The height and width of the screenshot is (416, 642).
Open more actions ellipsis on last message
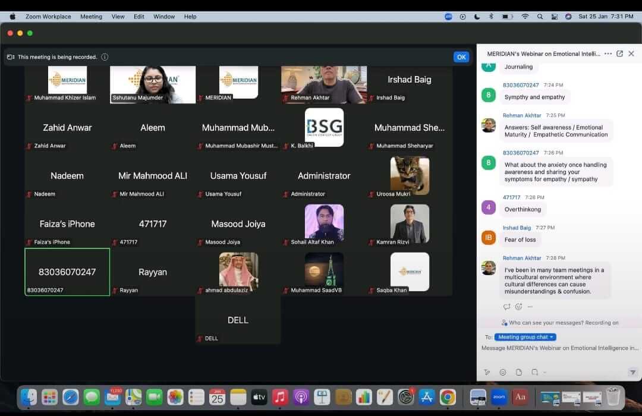point(530,307)
